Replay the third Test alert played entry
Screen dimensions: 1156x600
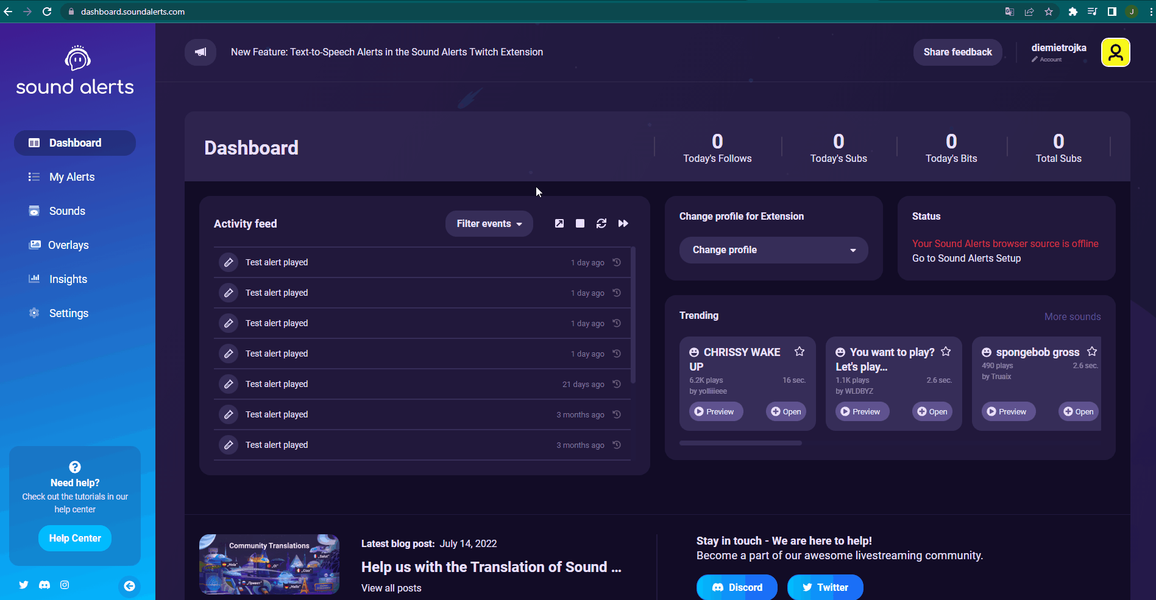(x=617, y=323)
